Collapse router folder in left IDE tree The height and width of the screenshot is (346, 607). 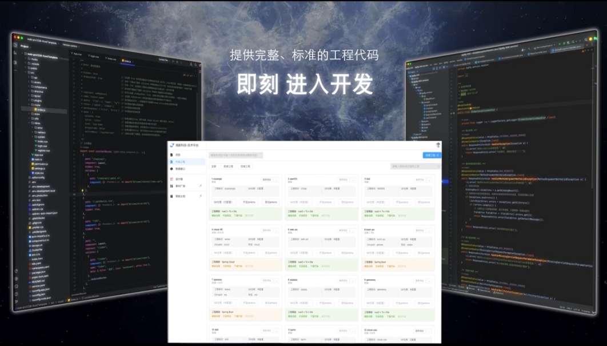pyautogui.click(x=29, y=105)
